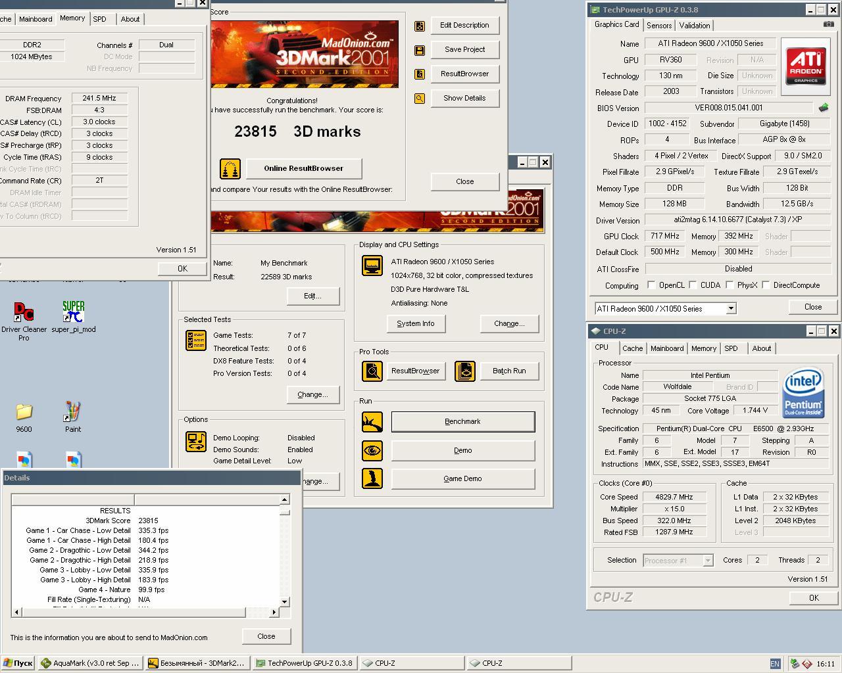The image size is (842, 673).
Task: Click the DRAM Frequency value 241.5 MHz
Action: point(99,99)
